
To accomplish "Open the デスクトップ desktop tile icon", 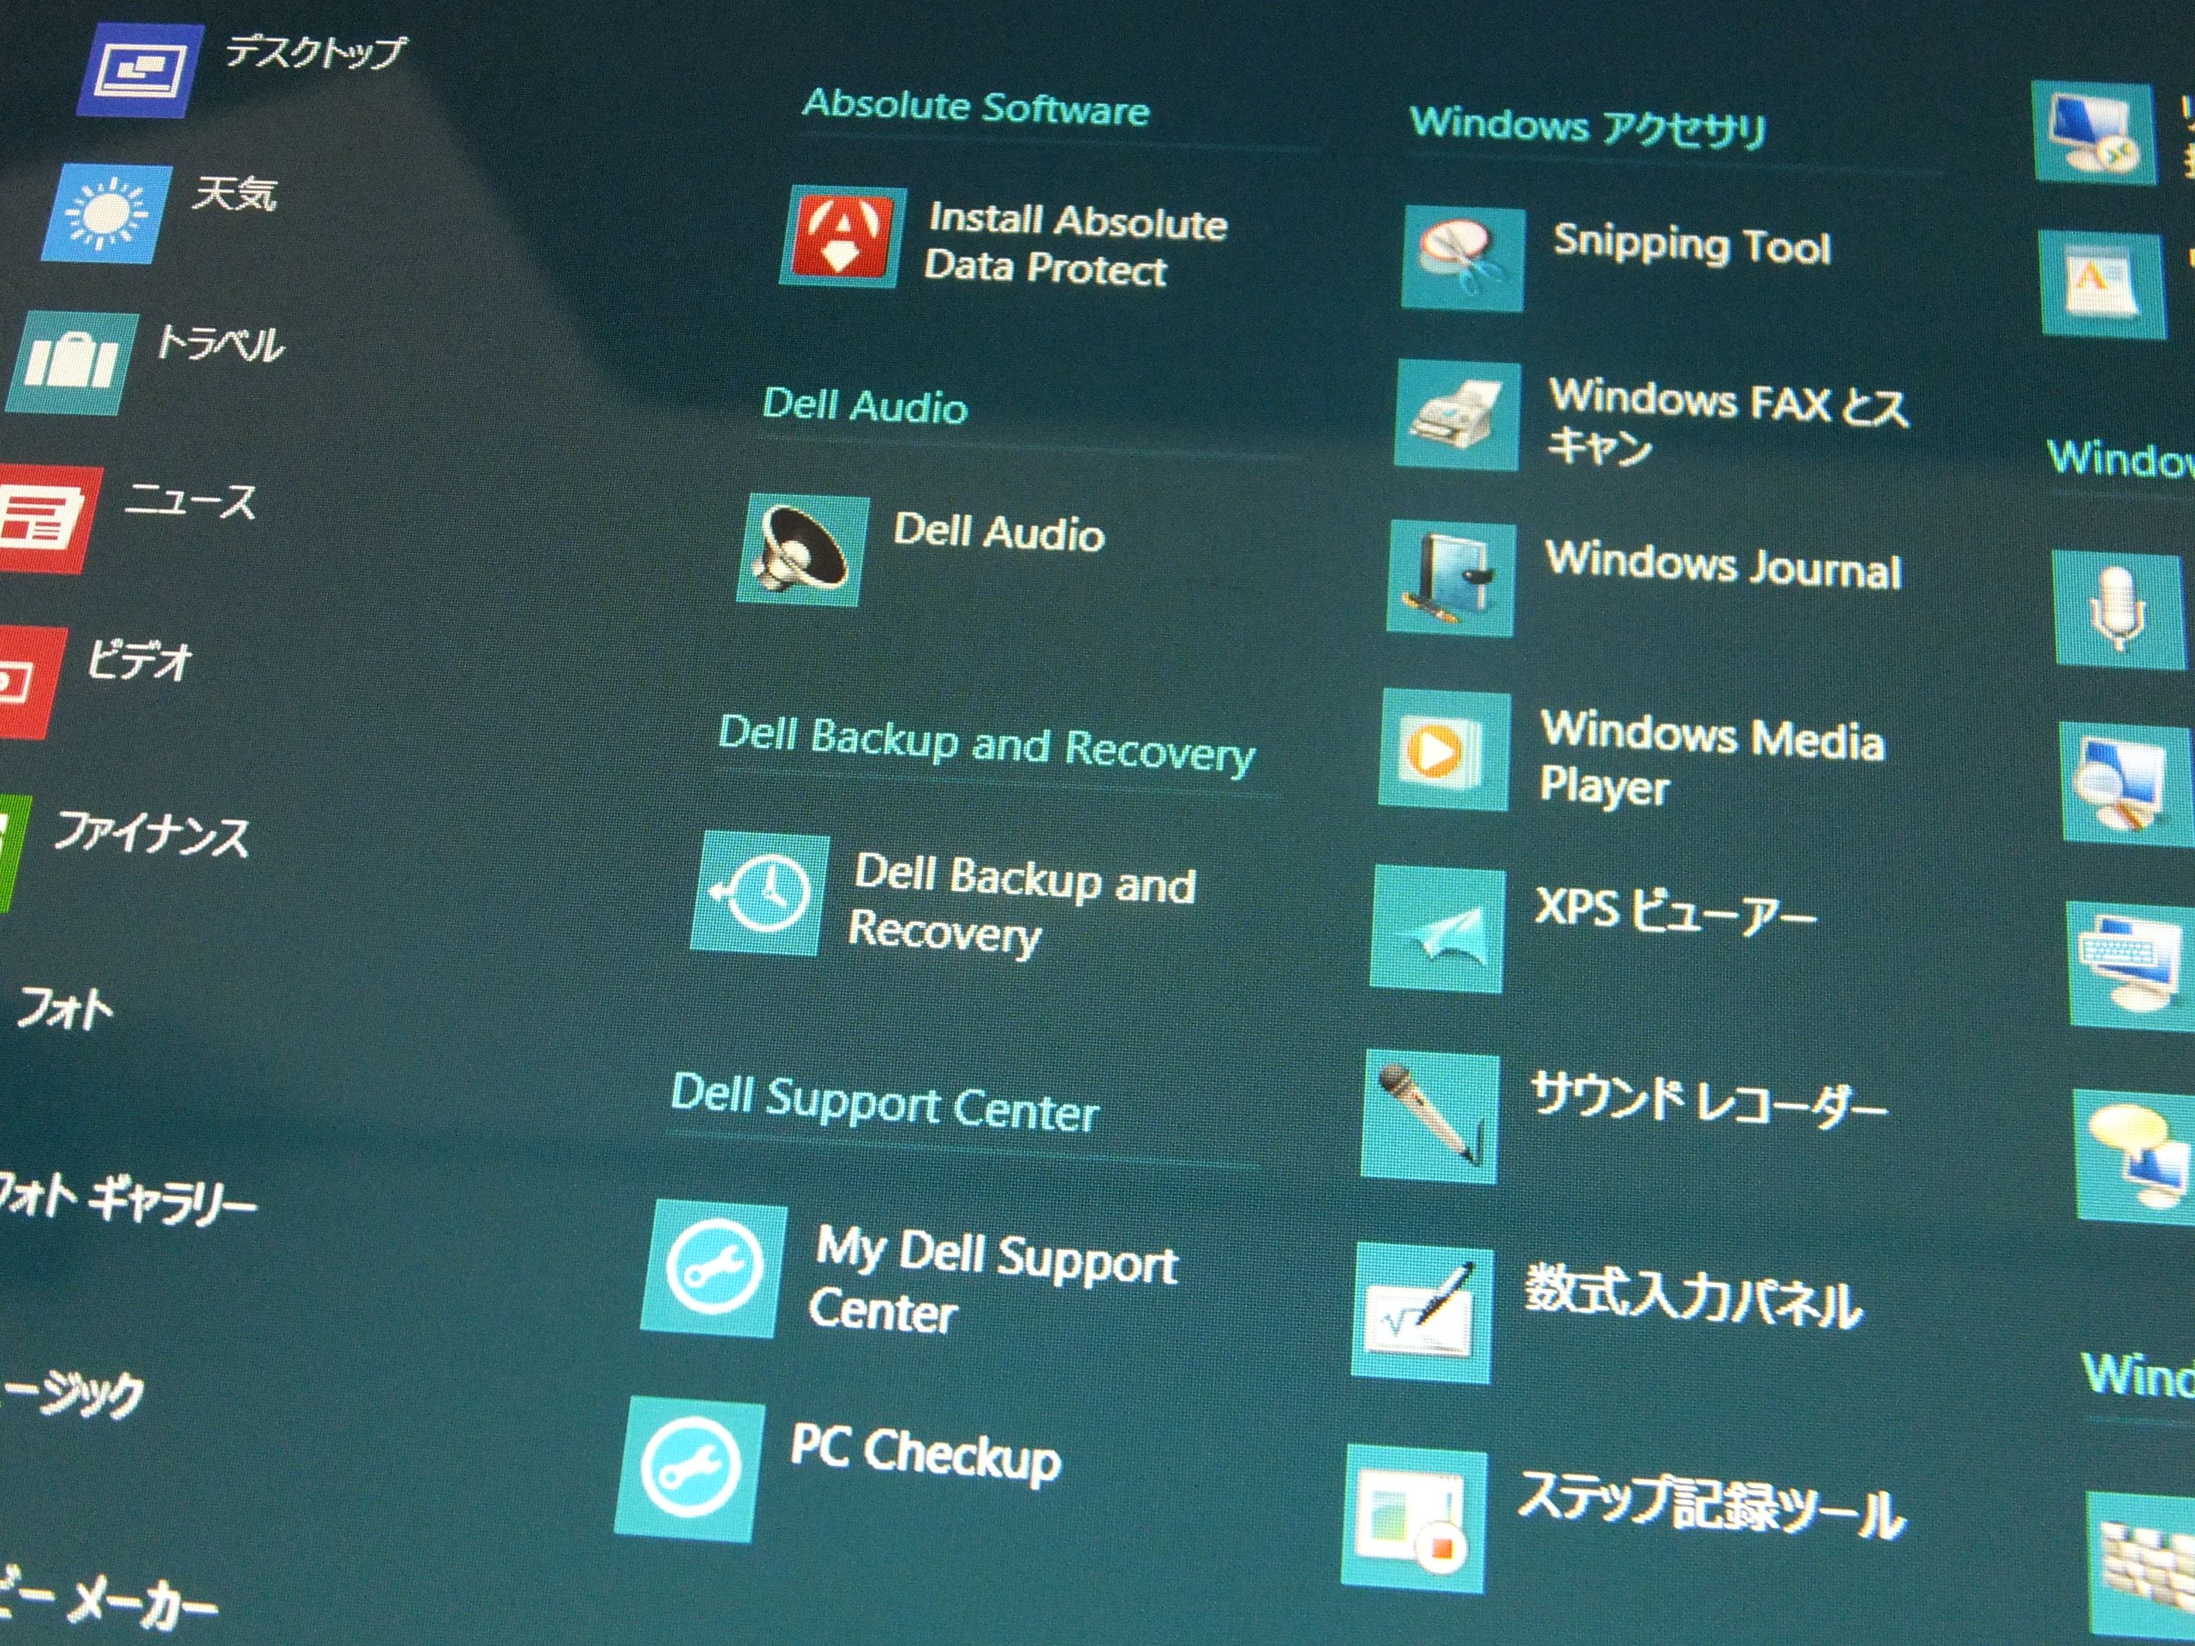I will [x=141, y=69].
